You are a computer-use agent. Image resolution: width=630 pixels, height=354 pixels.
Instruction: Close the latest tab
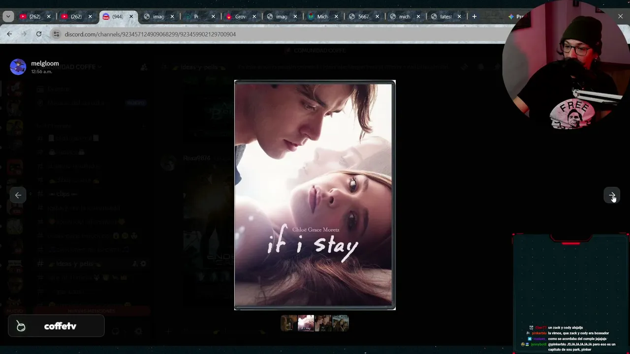(x=459, y=16)
